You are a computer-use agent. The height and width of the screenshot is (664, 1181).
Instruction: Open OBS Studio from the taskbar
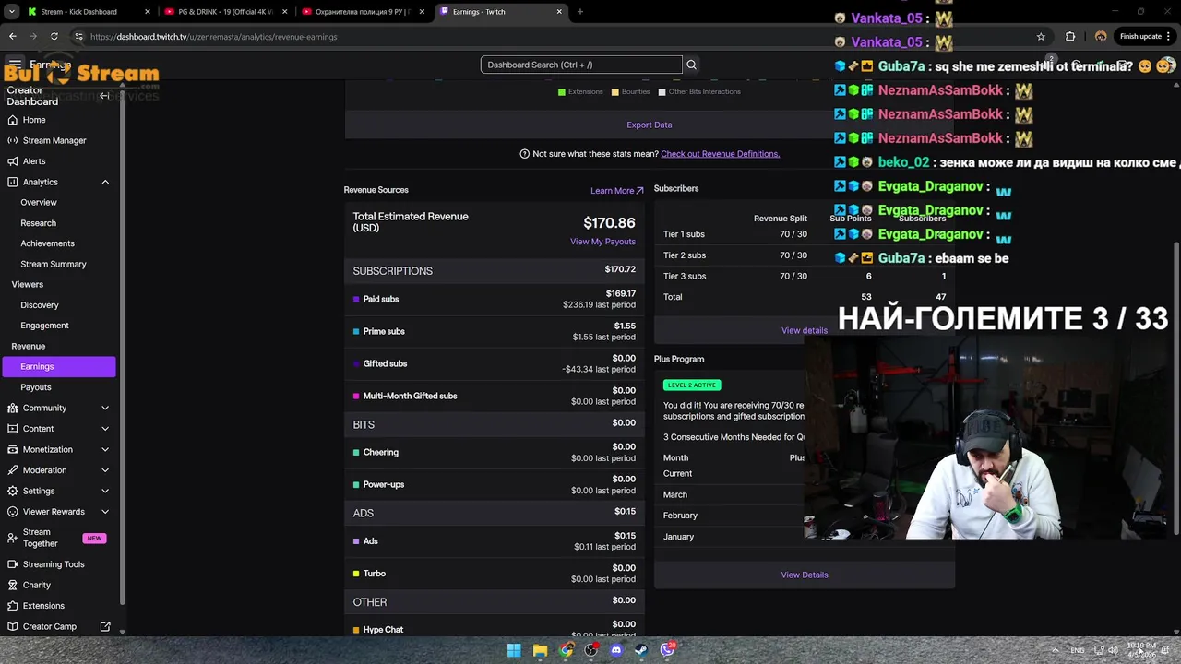(591, 650)
